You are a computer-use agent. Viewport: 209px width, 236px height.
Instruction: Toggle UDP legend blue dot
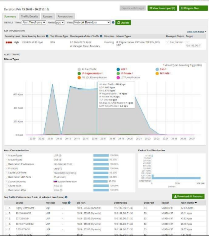pyautogui.click(x=118, y=69)
